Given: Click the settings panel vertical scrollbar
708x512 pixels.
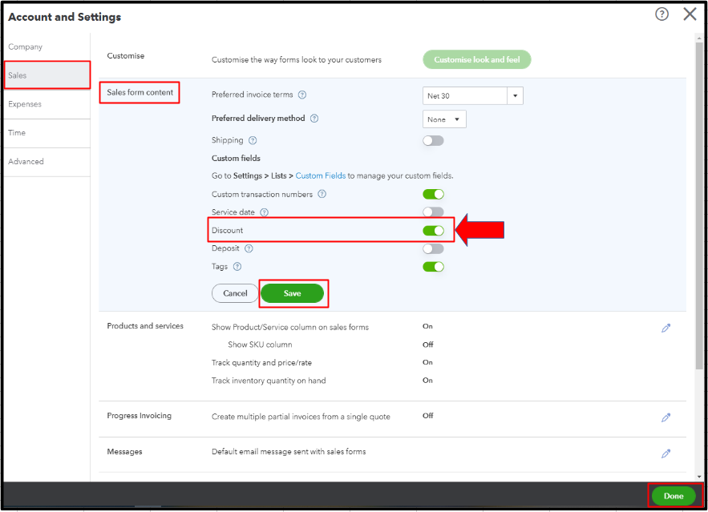Looking at the screenshot, I should [700, 200].
